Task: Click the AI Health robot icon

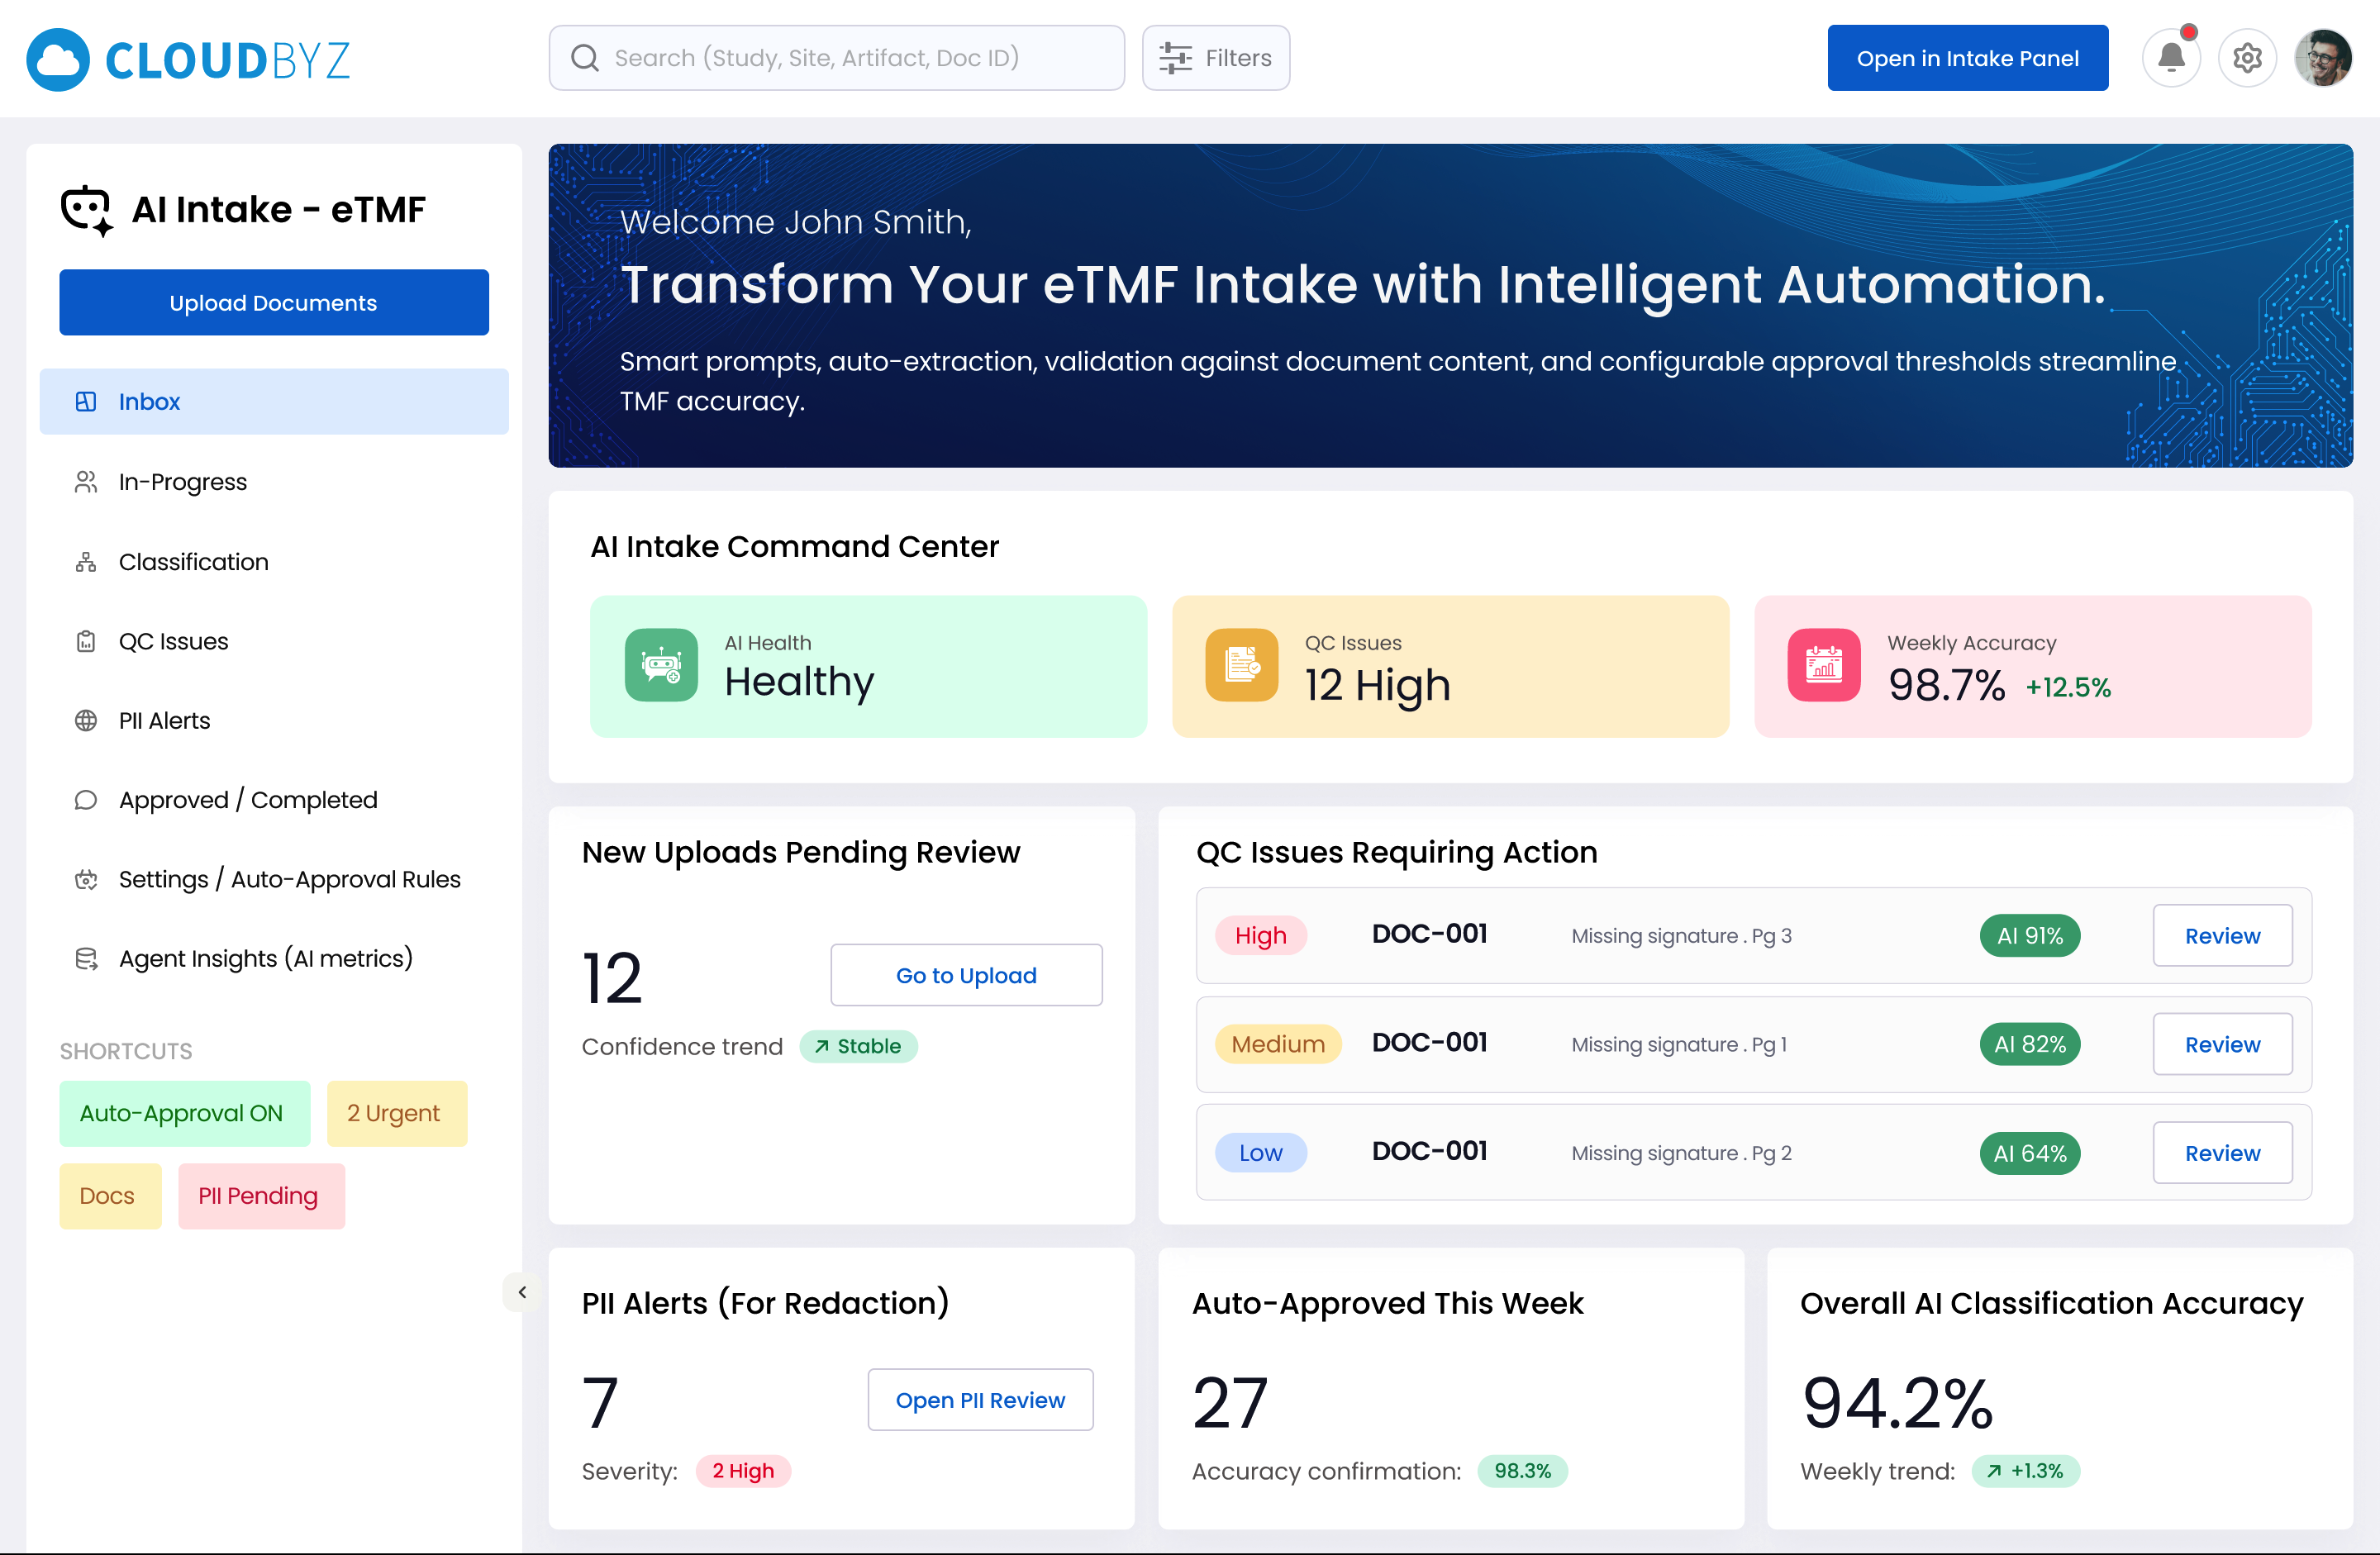Action: [661, 665]
